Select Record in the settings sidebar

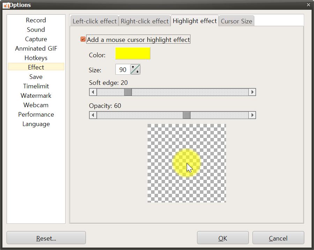pyautogui.click(x=36, y=20)
